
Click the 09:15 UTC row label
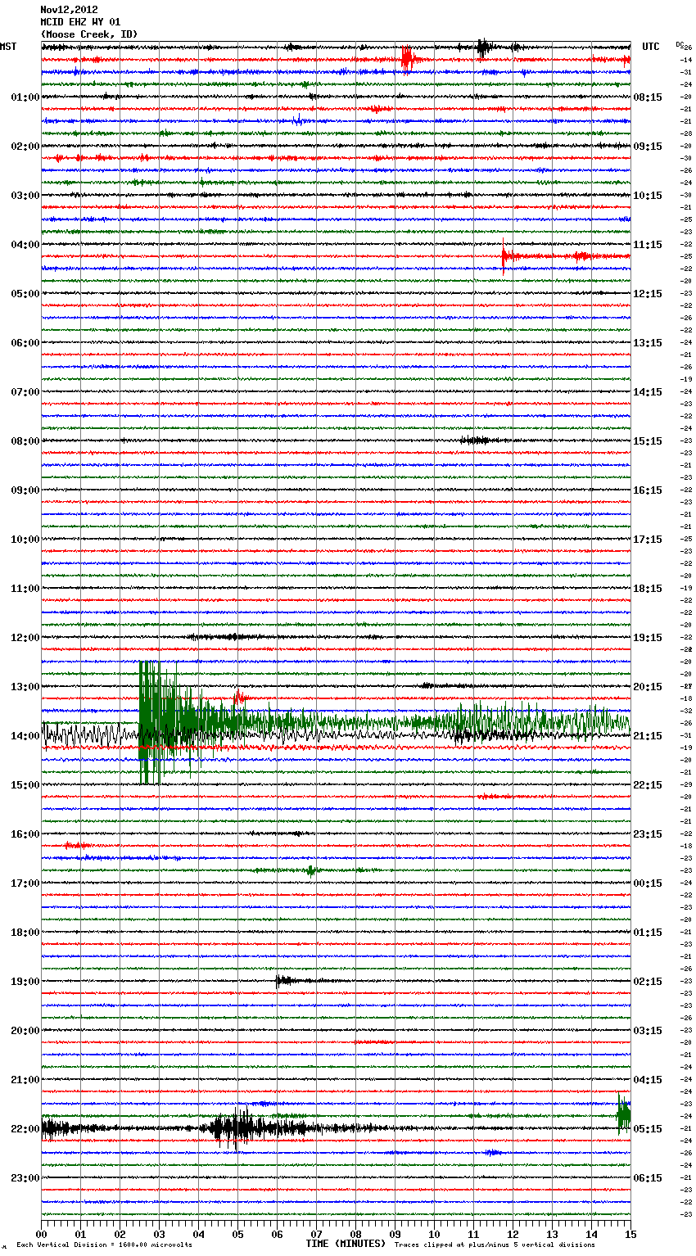pos(648,147)
